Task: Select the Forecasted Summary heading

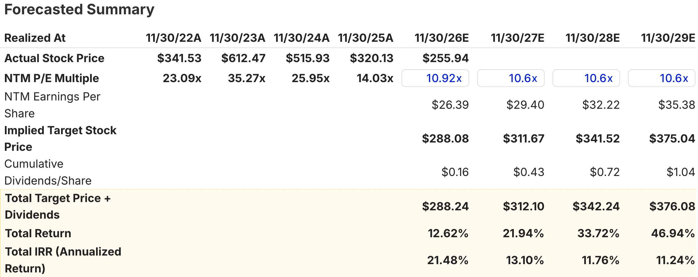Action: (79, 10)
